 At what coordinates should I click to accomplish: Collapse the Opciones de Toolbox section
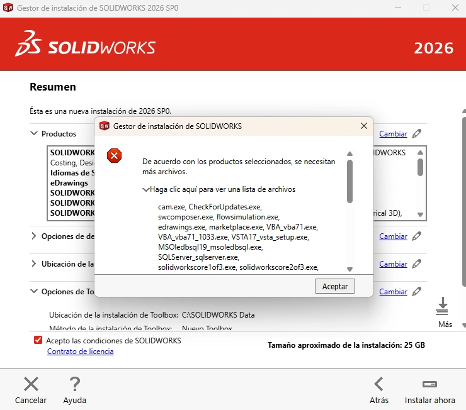(x=34, y=291)
